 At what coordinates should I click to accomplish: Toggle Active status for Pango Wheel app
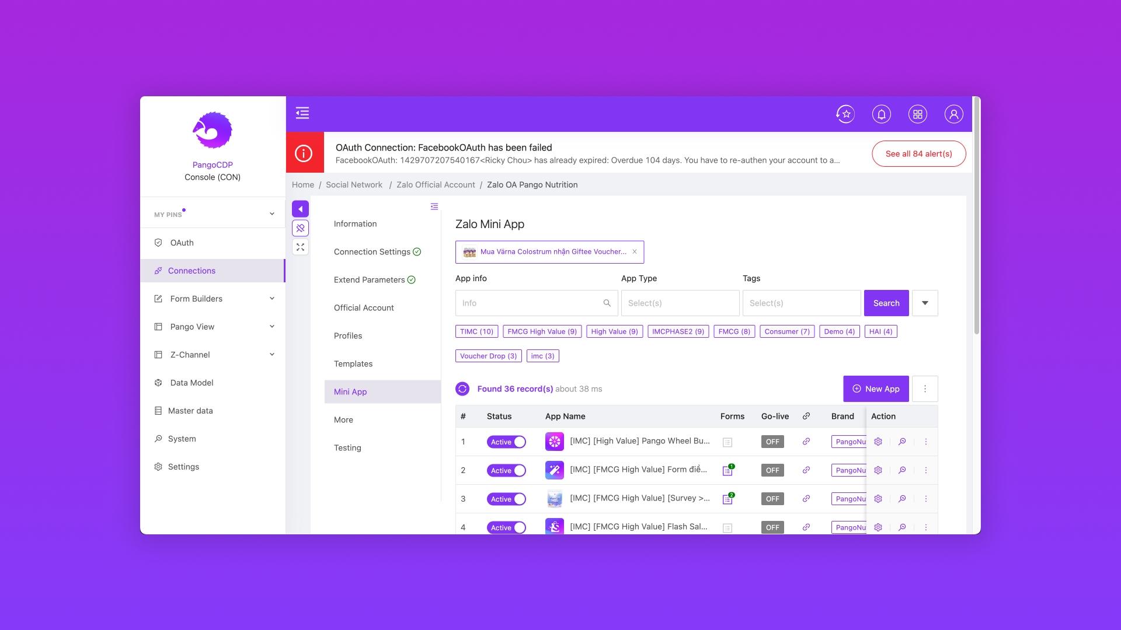[506, 442]
